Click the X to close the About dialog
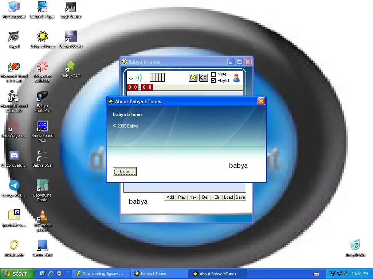 click(x=261, y=101)
